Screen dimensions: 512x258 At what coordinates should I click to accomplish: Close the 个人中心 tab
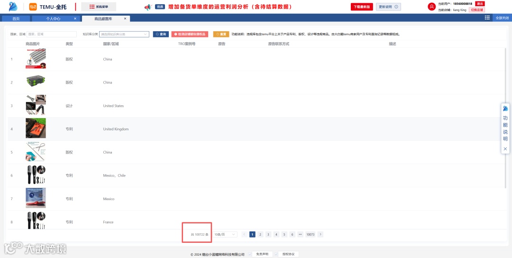click(x=75, y=18)
